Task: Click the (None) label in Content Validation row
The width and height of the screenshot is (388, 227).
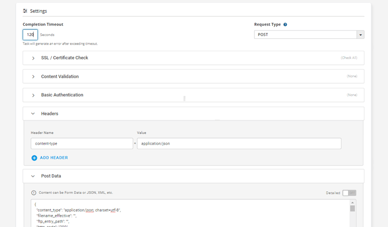Action: (351, 76)
